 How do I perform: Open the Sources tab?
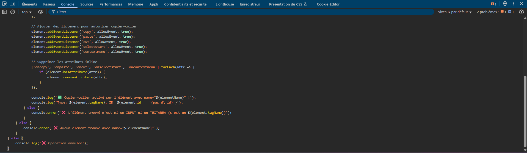point(87,4)
